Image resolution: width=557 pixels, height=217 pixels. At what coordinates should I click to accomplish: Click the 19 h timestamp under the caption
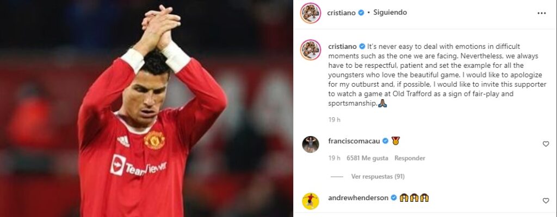click(335, 120)
